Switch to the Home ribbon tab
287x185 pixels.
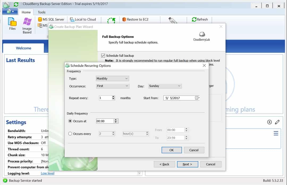coord(26,12)
